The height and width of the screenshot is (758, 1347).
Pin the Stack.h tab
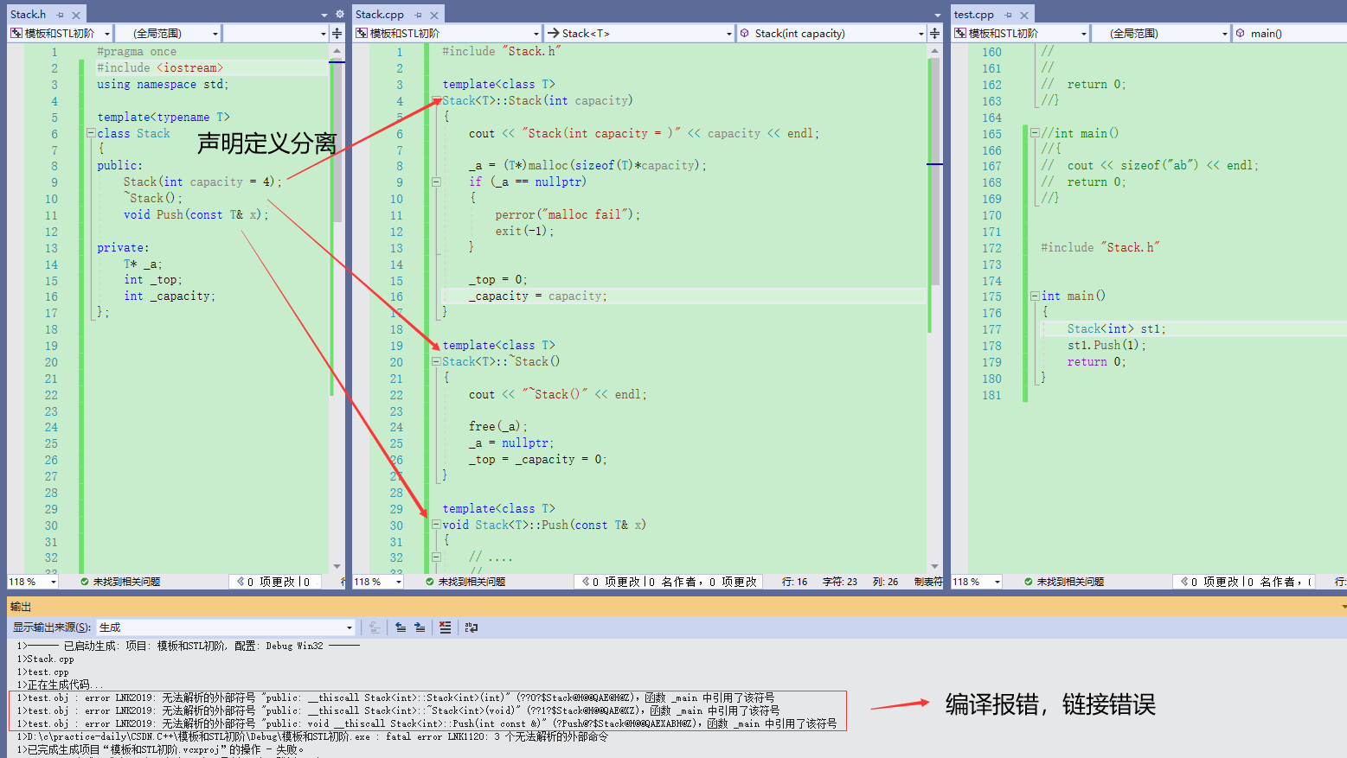click(60, 15)
